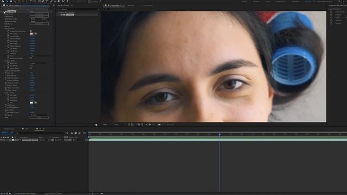Toggle the transparency grid icon in viewer footer
This screenshot has height=195, width=347.
(x=132, y=125)
